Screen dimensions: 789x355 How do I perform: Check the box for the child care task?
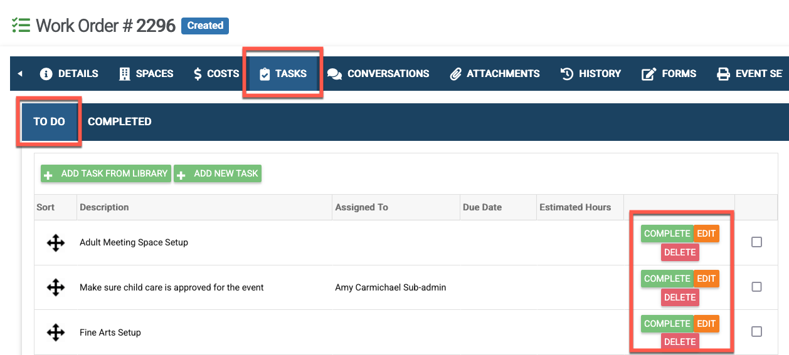coord(756,287)
